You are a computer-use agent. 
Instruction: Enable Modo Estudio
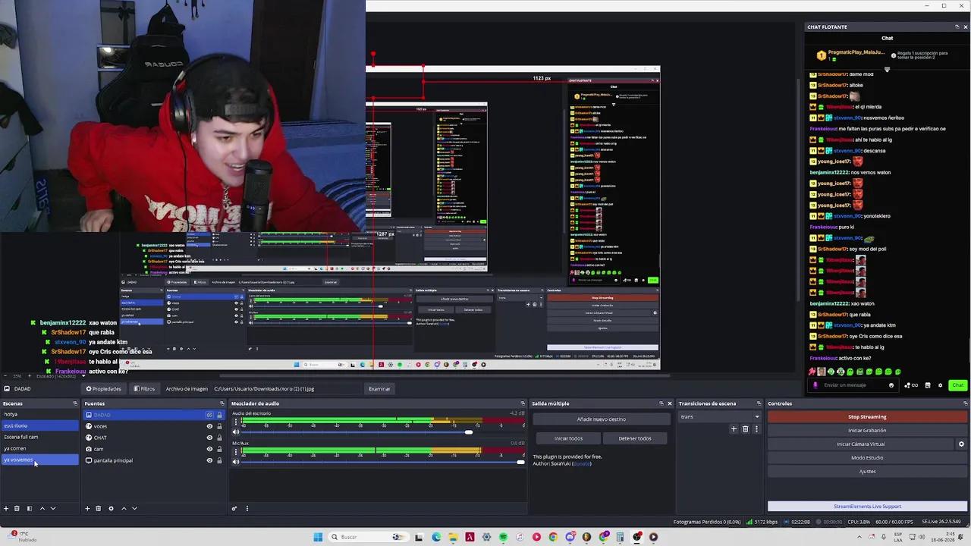(x=867, y=458)
